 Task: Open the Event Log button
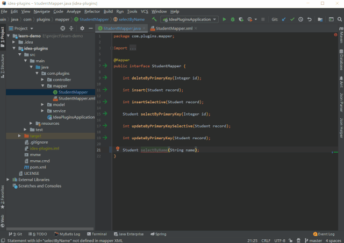(x=324, y=234)
